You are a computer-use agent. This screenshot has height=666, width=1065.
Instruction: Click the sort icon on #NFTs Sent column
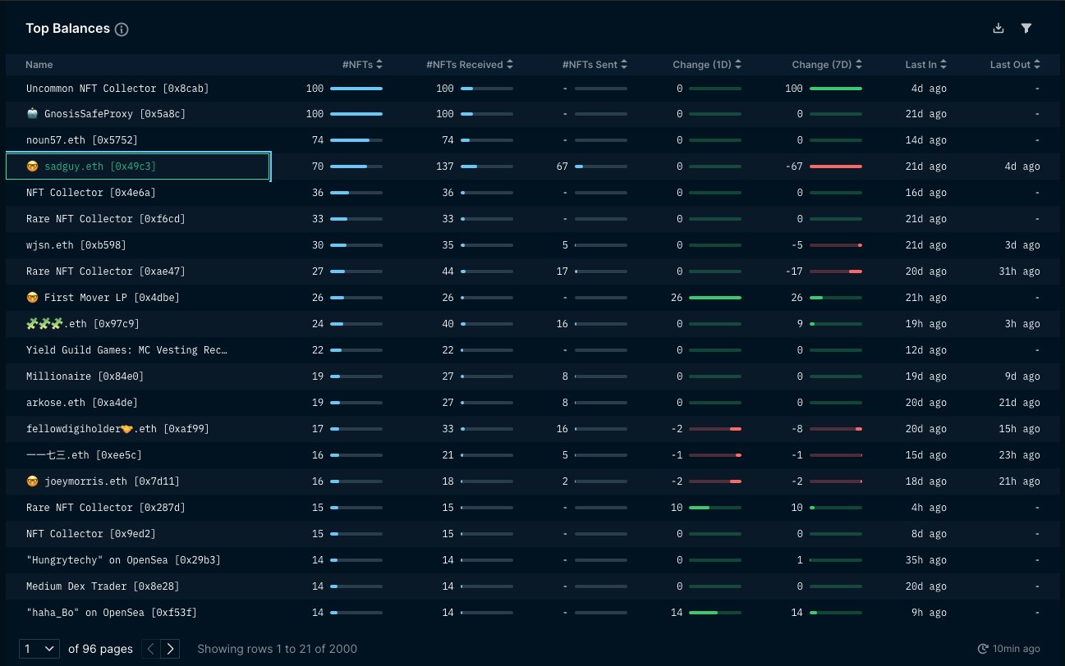[x=622, y=64]
